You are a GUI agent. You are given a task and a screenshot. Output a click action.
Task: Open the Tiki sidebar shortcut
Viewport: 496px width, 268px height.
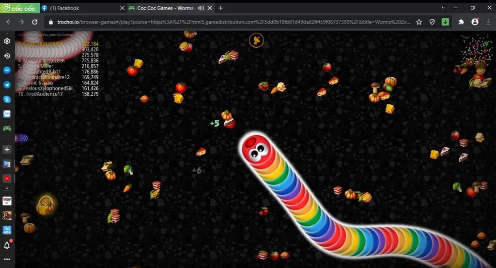click(7, 230)
